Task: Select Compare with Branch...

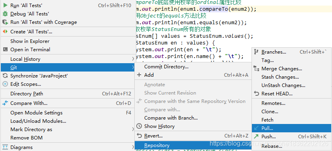Action: click(x=193, y=118)
